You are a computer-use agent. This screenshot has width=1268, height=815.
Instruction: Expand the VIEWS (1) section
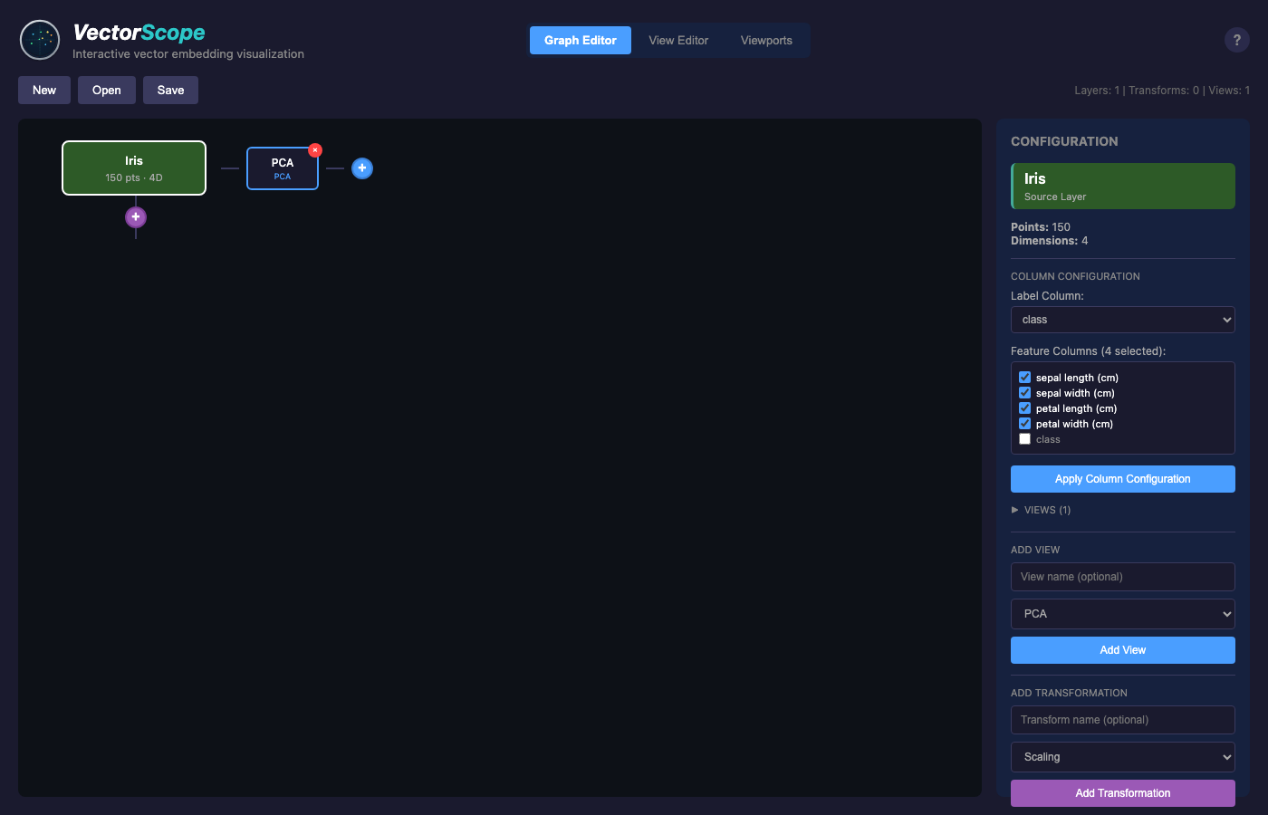[x=1041, y=510]
